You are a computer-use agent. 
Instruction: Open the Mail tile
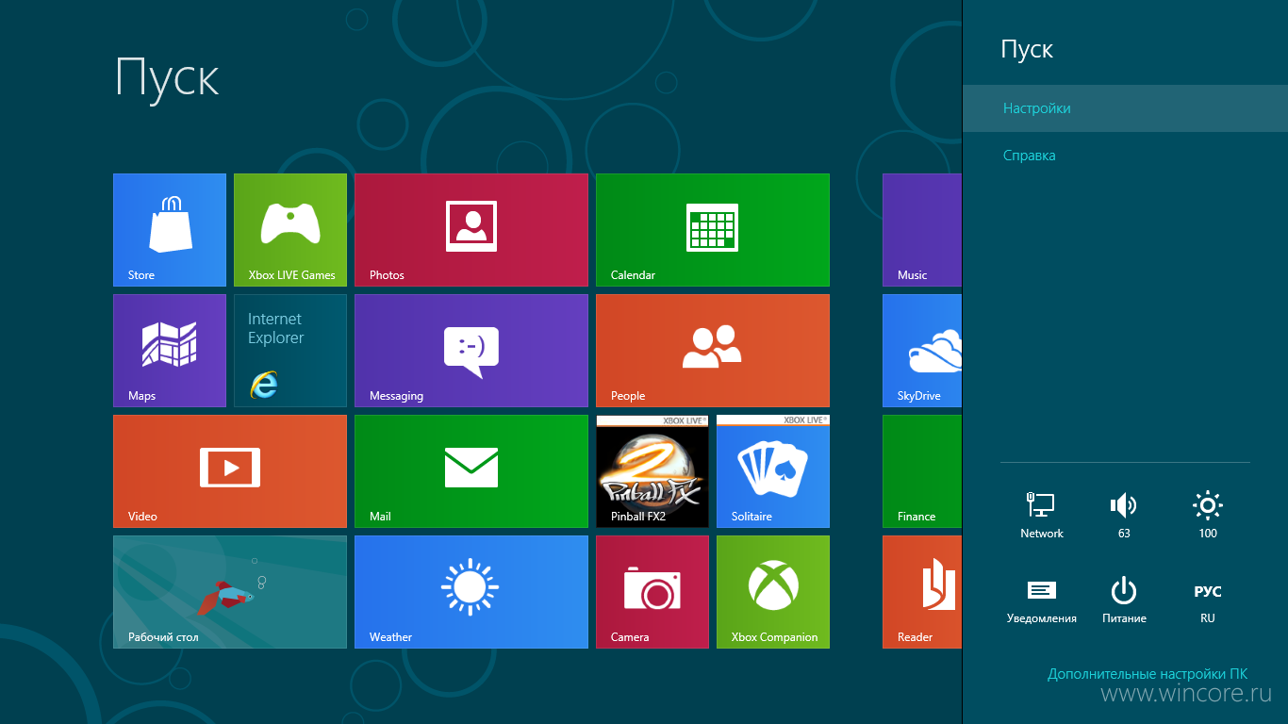coord(471,471)
